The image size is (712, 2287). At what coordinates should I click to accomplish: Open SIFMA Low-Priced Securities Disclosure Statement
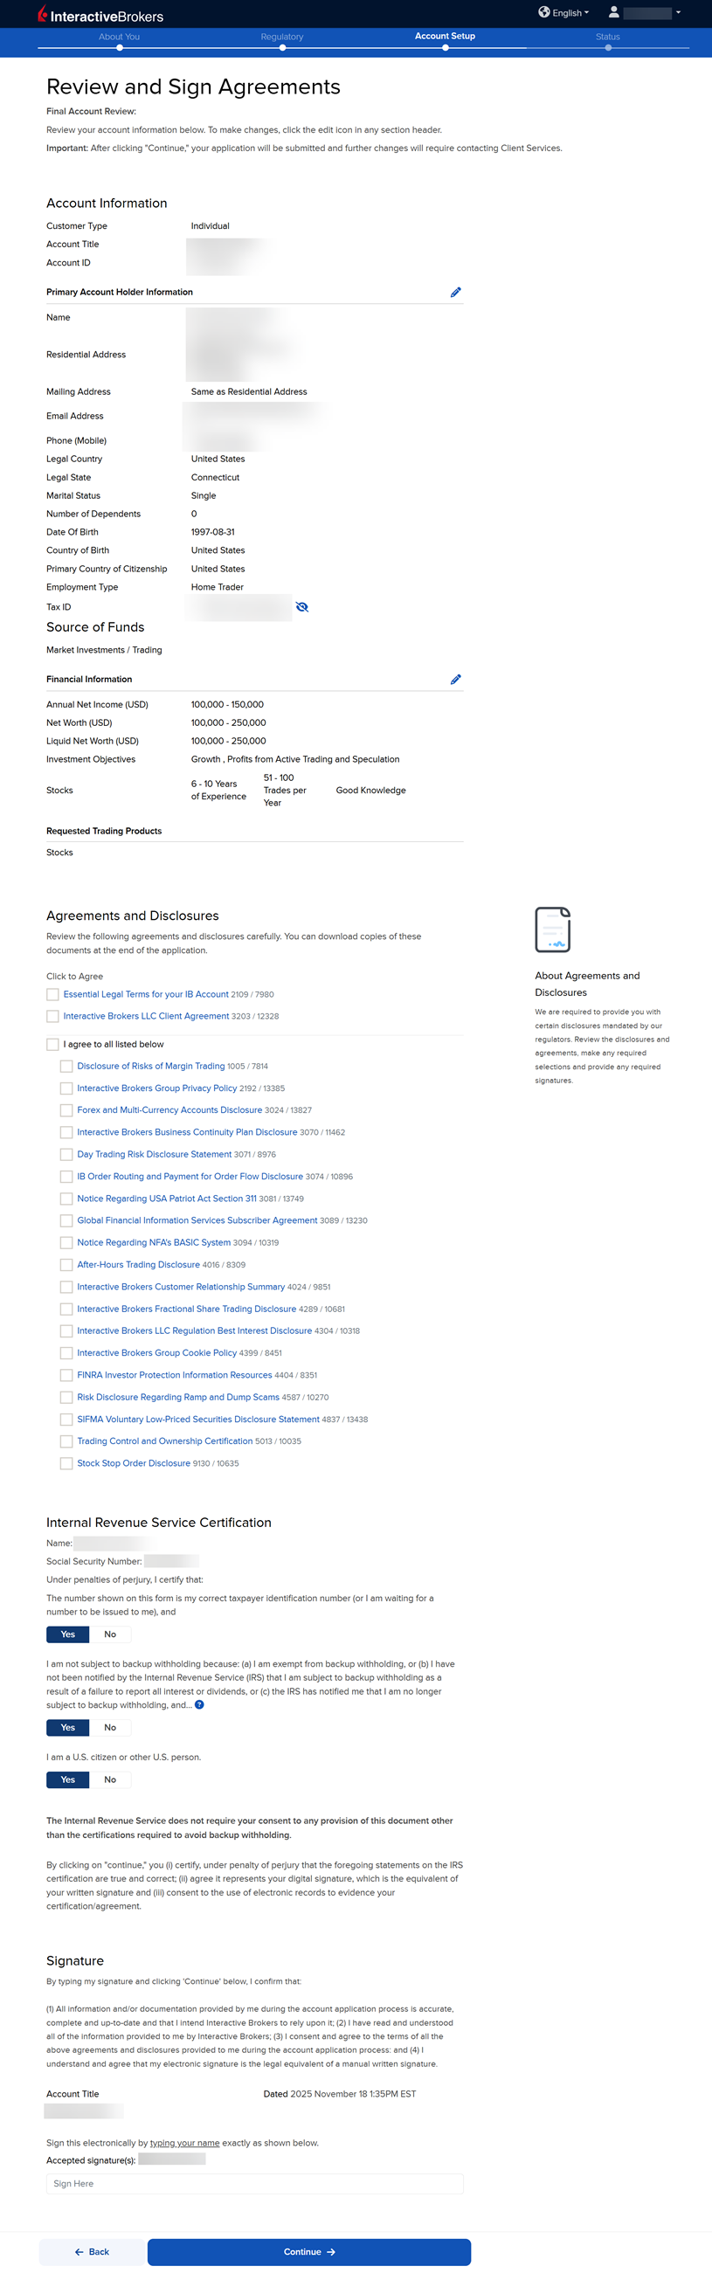pos(198,1420)
